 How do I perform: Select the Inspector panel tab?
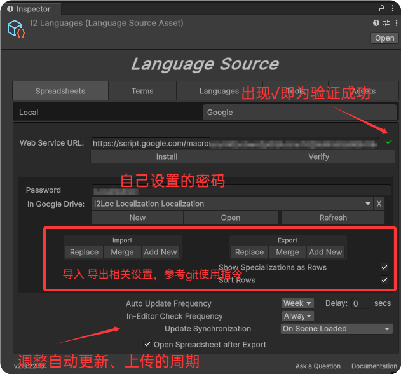tap(30, 9)
